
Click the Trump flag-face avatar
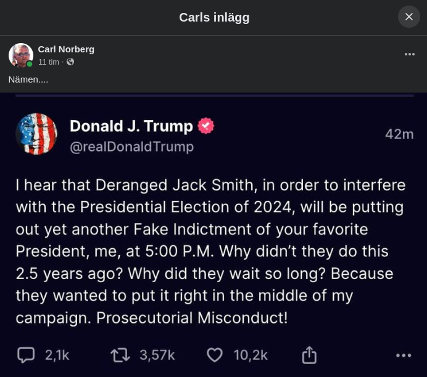point(36,134)
